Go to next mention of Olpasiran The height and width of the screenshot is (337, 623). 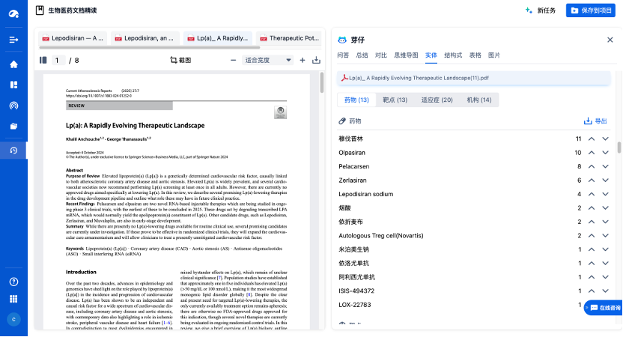(605, 152)
